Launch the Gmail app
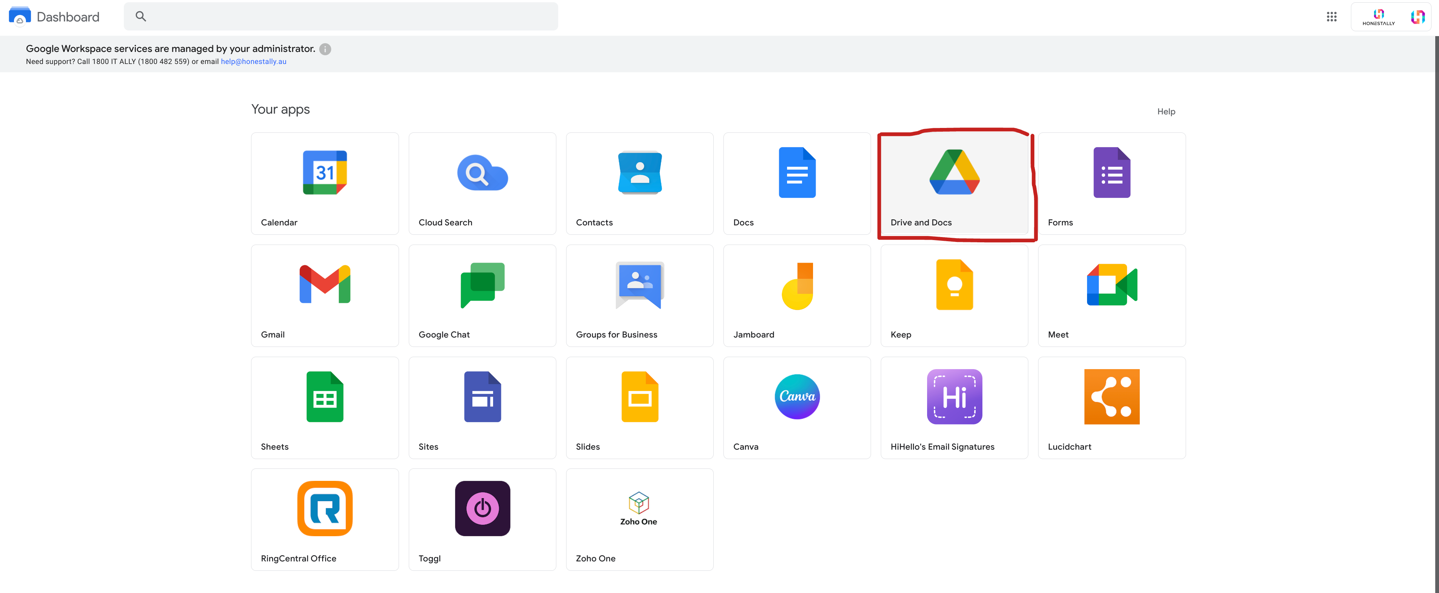This screenshot has width=1439, height=593. (x=324, y=285)
